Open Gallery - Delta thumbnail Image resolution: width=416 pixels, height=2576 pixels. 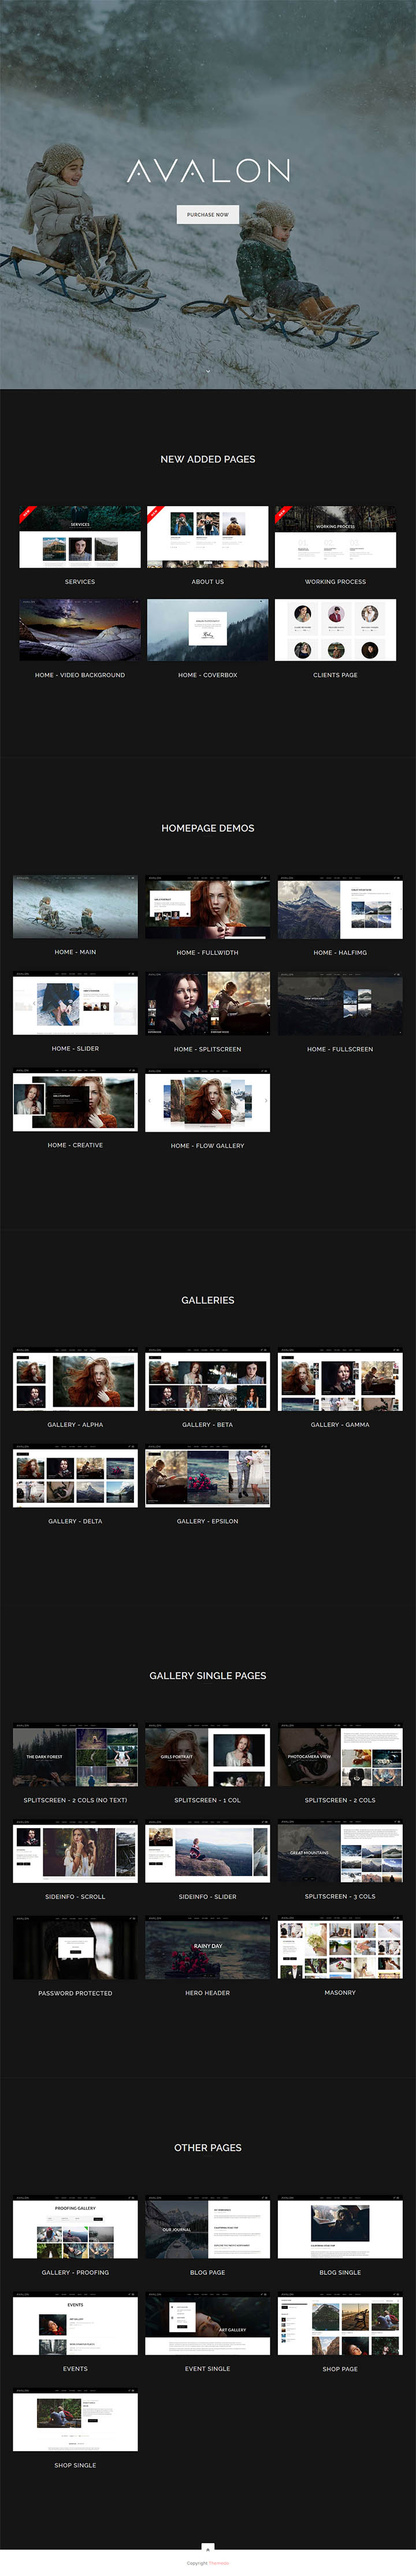click(75, 1475)
